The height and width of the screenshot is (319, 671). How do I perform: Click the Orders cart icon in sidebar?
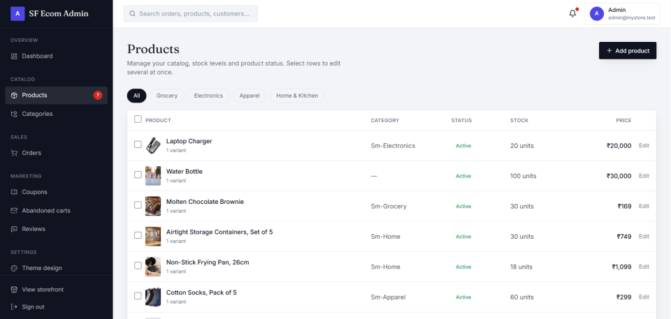(14, 153)
